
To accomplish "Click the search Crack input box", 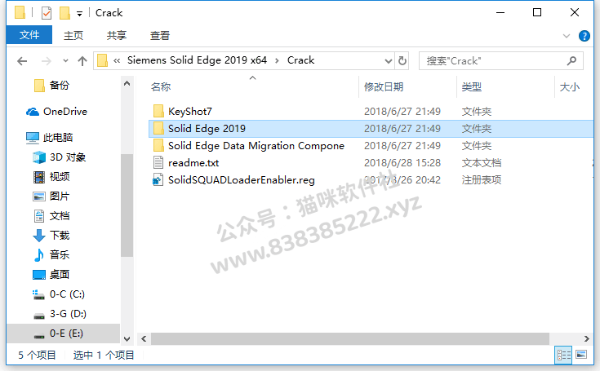I will click(496, 61).
